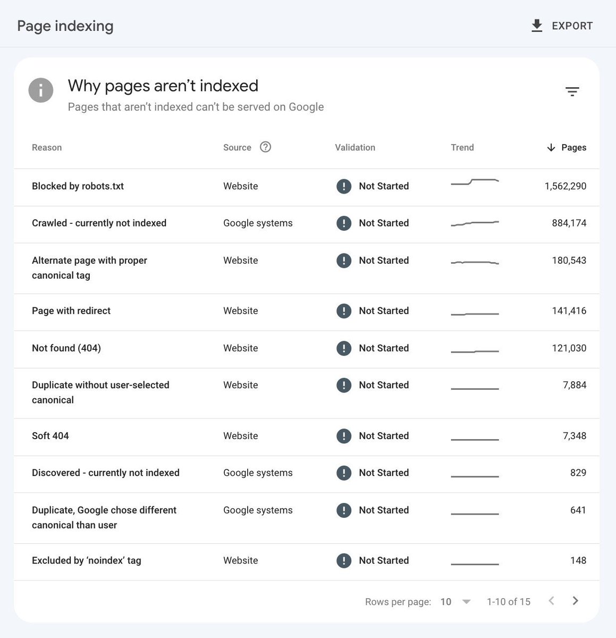This screenshot has height=638, width=616.
Task: Open Page with redirect reason
Action: 71,311
